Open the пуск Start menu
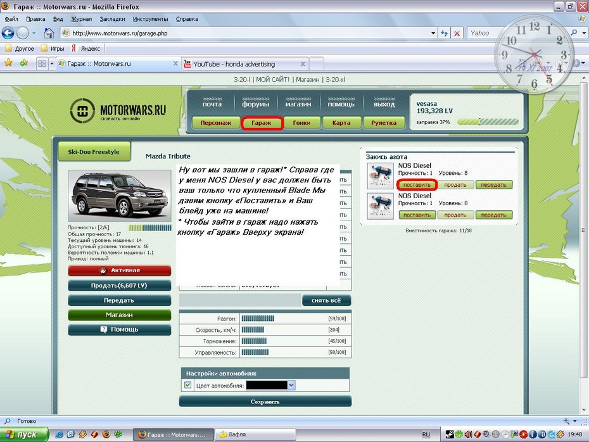The image size is (589, 442). pyautogui.click(x=24, y=434)
